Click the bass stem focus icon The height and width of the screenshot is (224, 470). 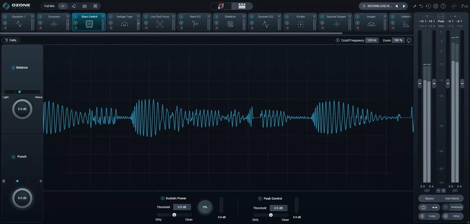pos(95,6)
